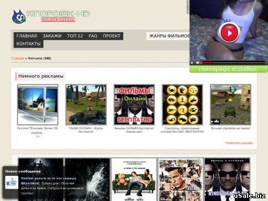
Task: Play the video ad with red button
Action: 229,33
